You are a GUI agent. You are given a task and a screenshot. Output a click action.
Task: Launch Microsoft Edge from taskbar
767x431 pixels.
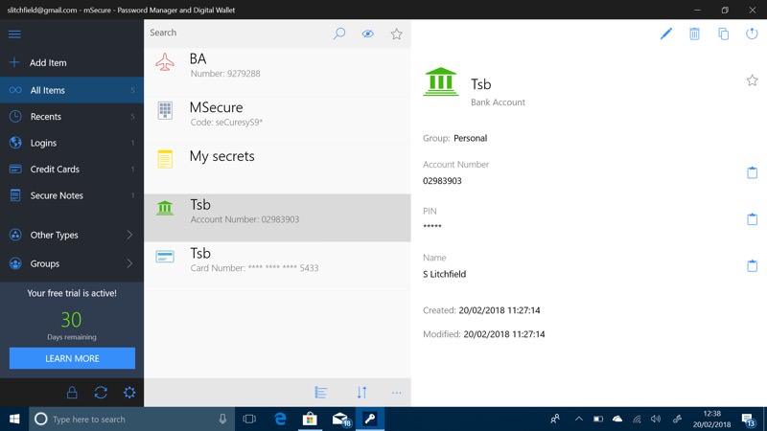coord(280,419)
